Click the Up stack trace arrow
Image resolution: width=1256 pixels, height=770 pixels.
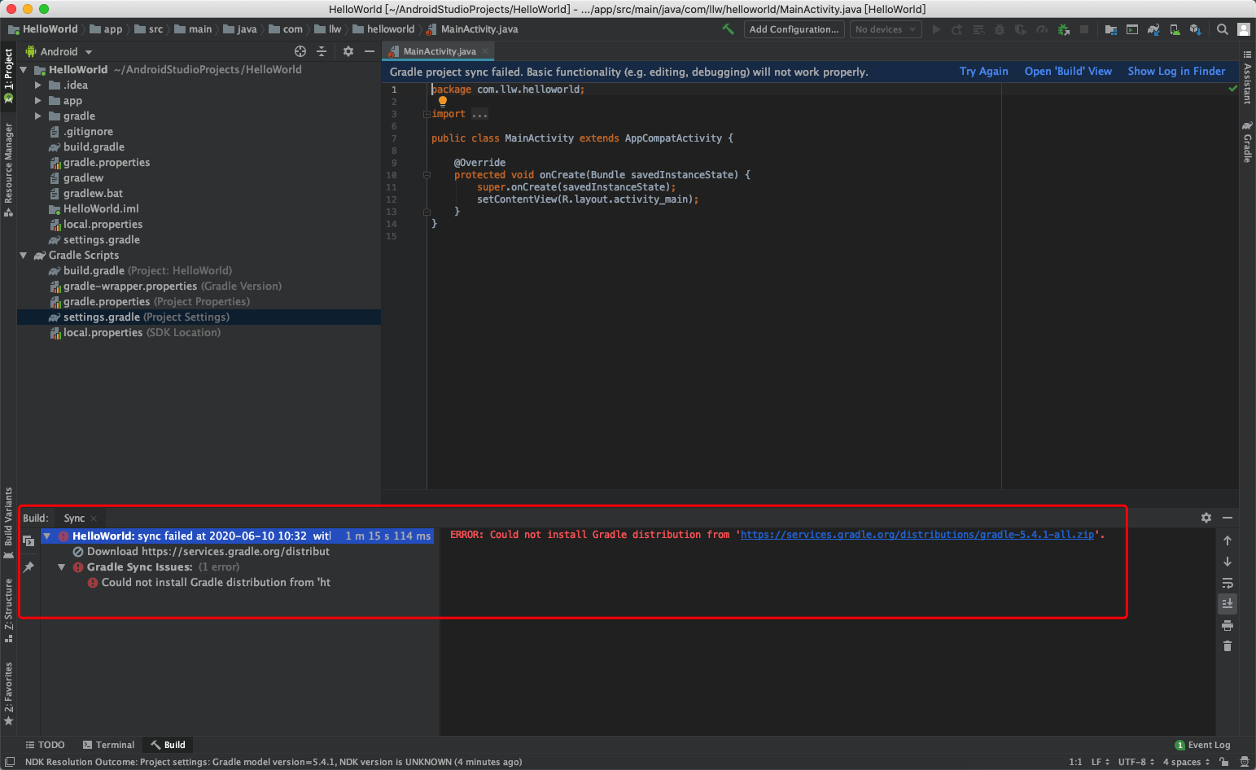tap(1228, 540)
